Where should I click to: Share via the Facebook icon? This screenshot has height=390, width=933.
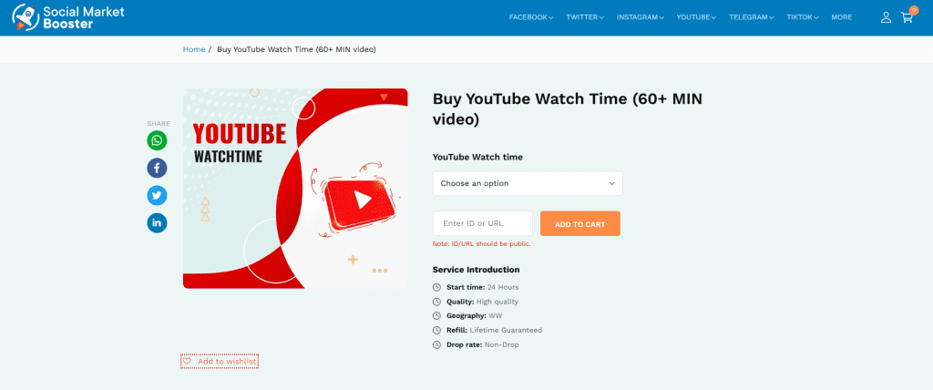(157, 169)
